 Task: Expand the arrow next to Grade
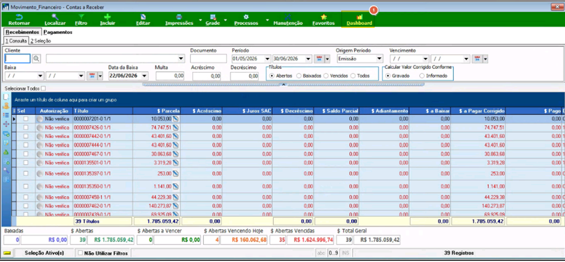(x=225, y=20)
